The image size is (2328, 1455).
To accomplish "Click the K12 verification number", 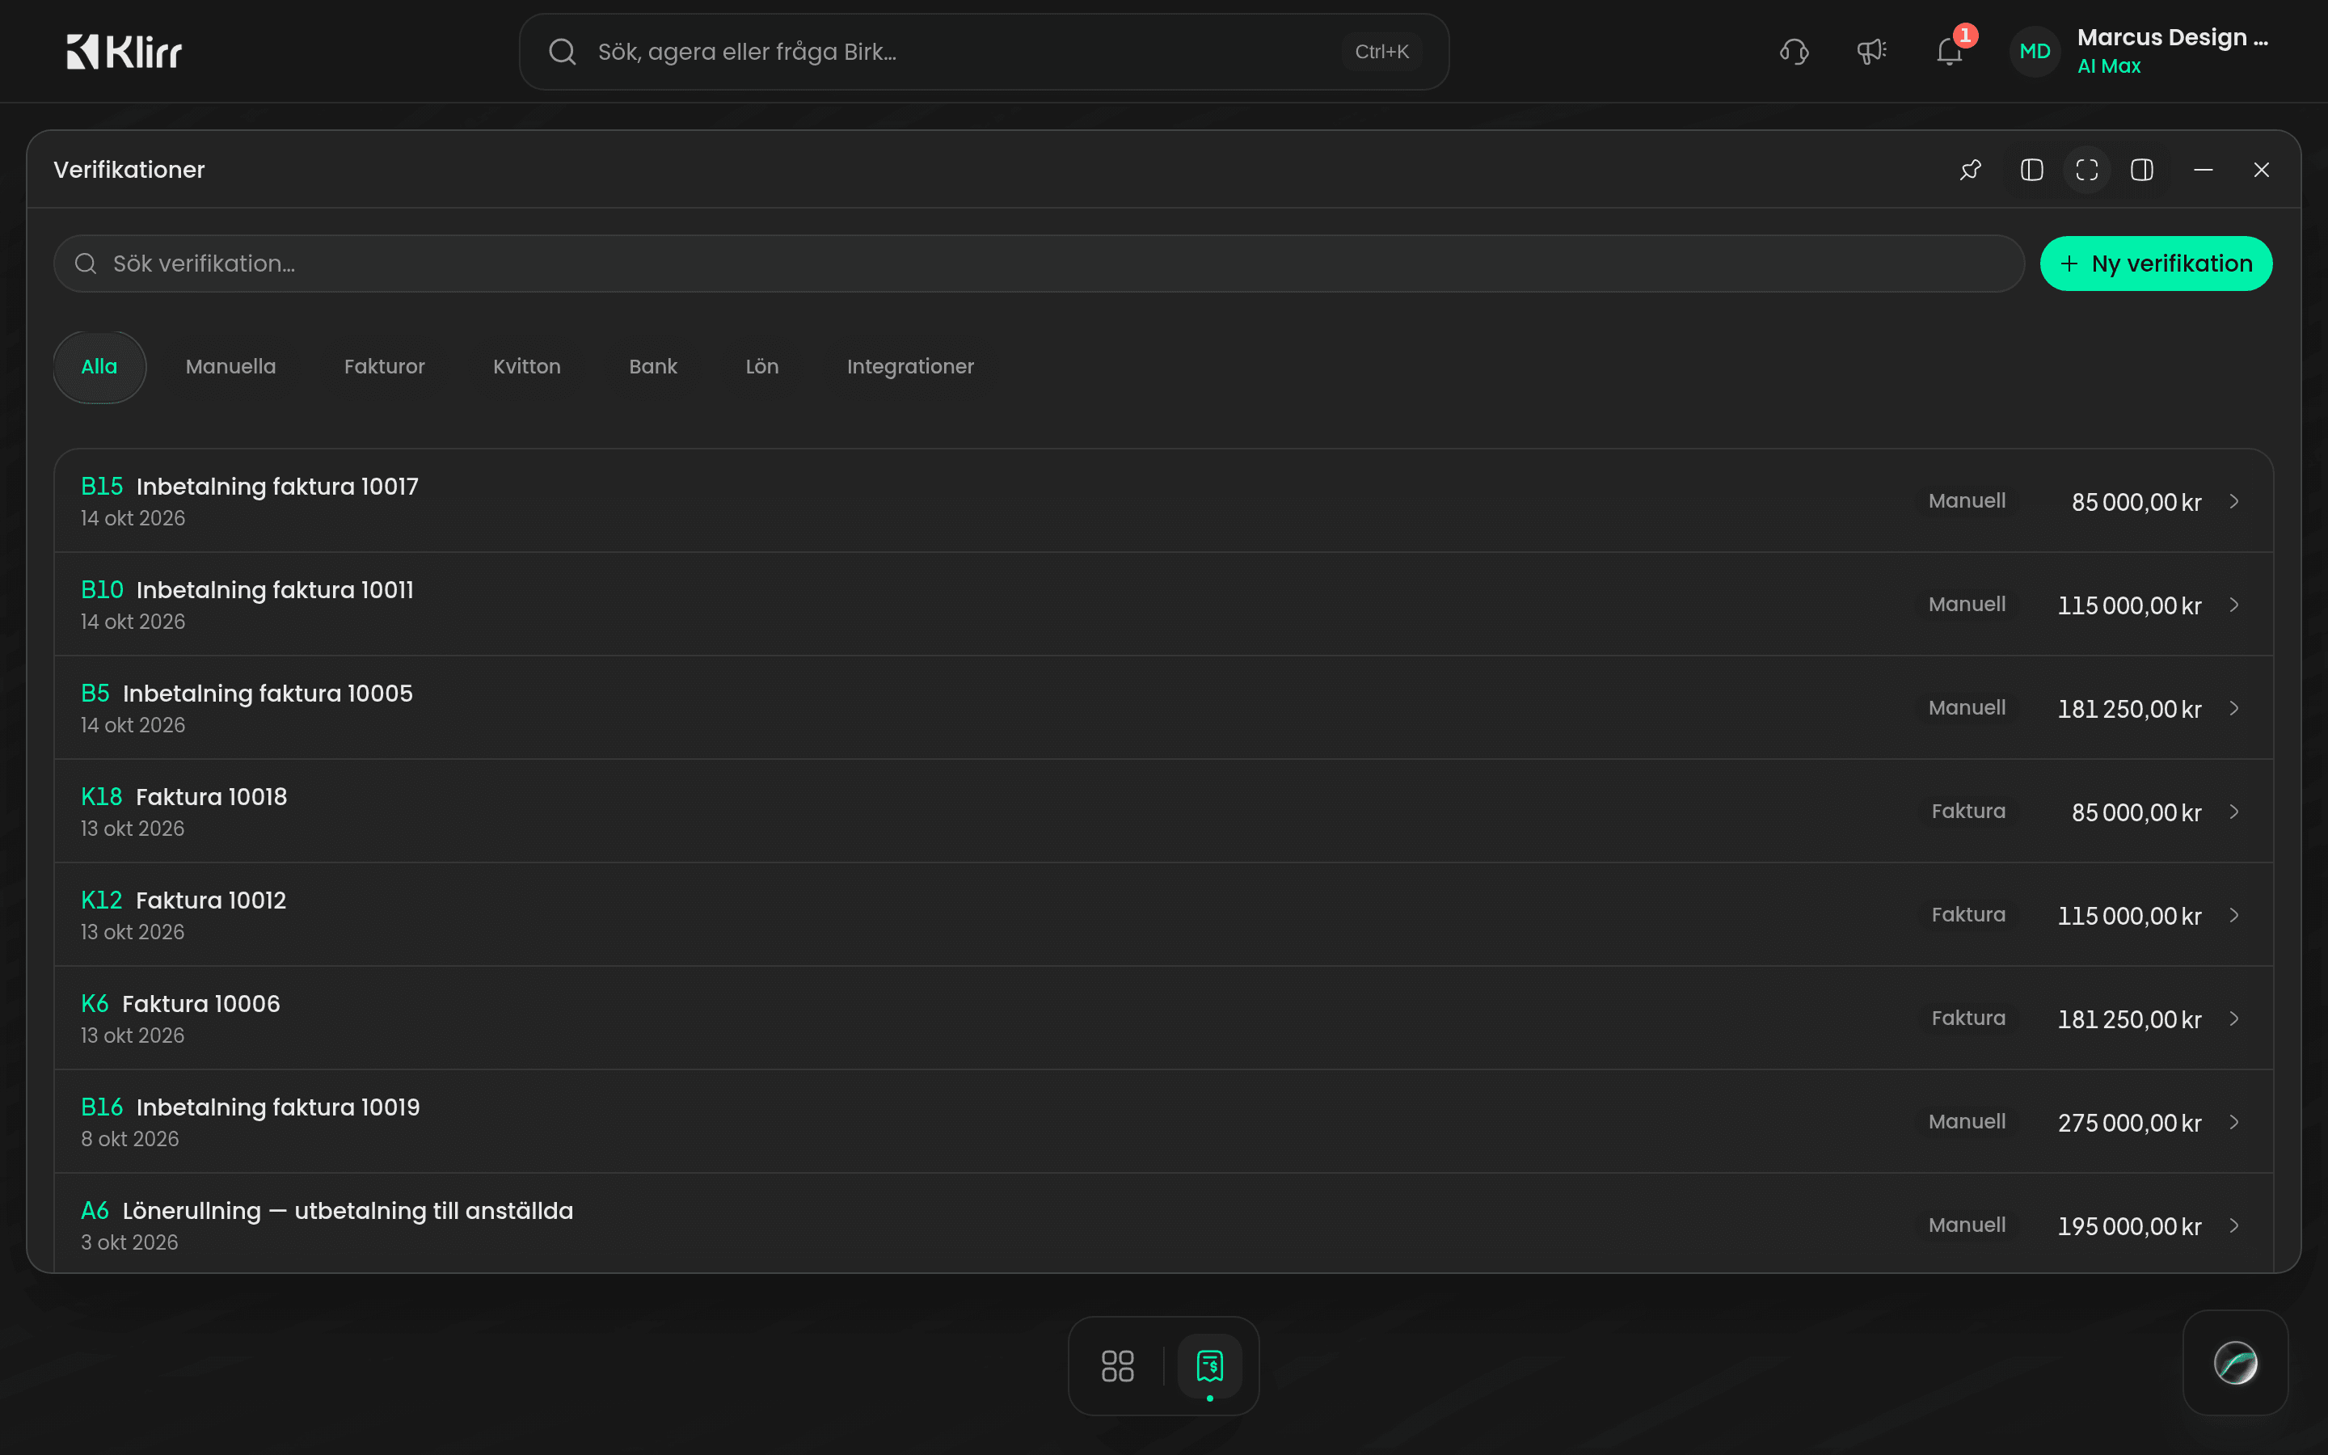I will pos(101,900).
